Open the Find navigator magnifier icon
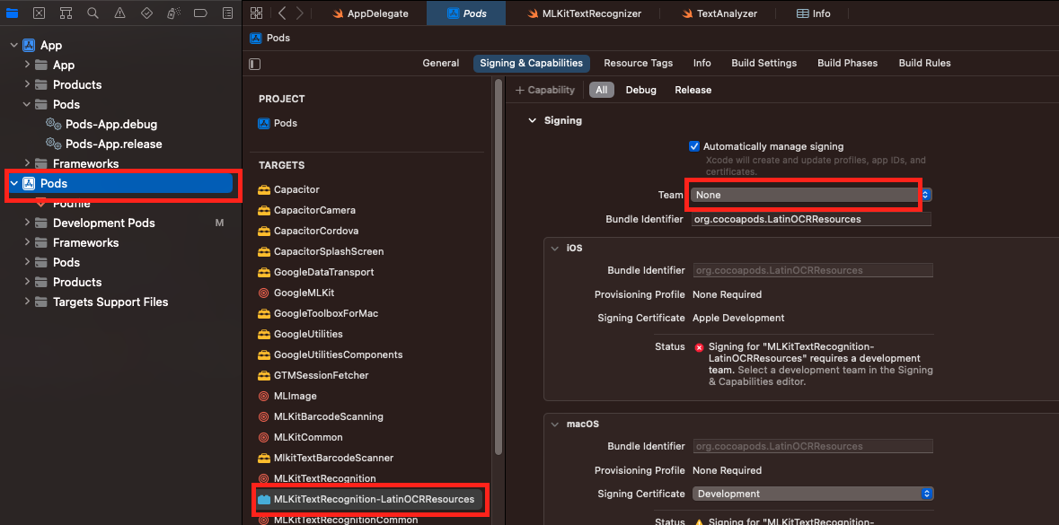Image resolution: width=1059 pixels, height=525 pixels. tap(93, 13)
